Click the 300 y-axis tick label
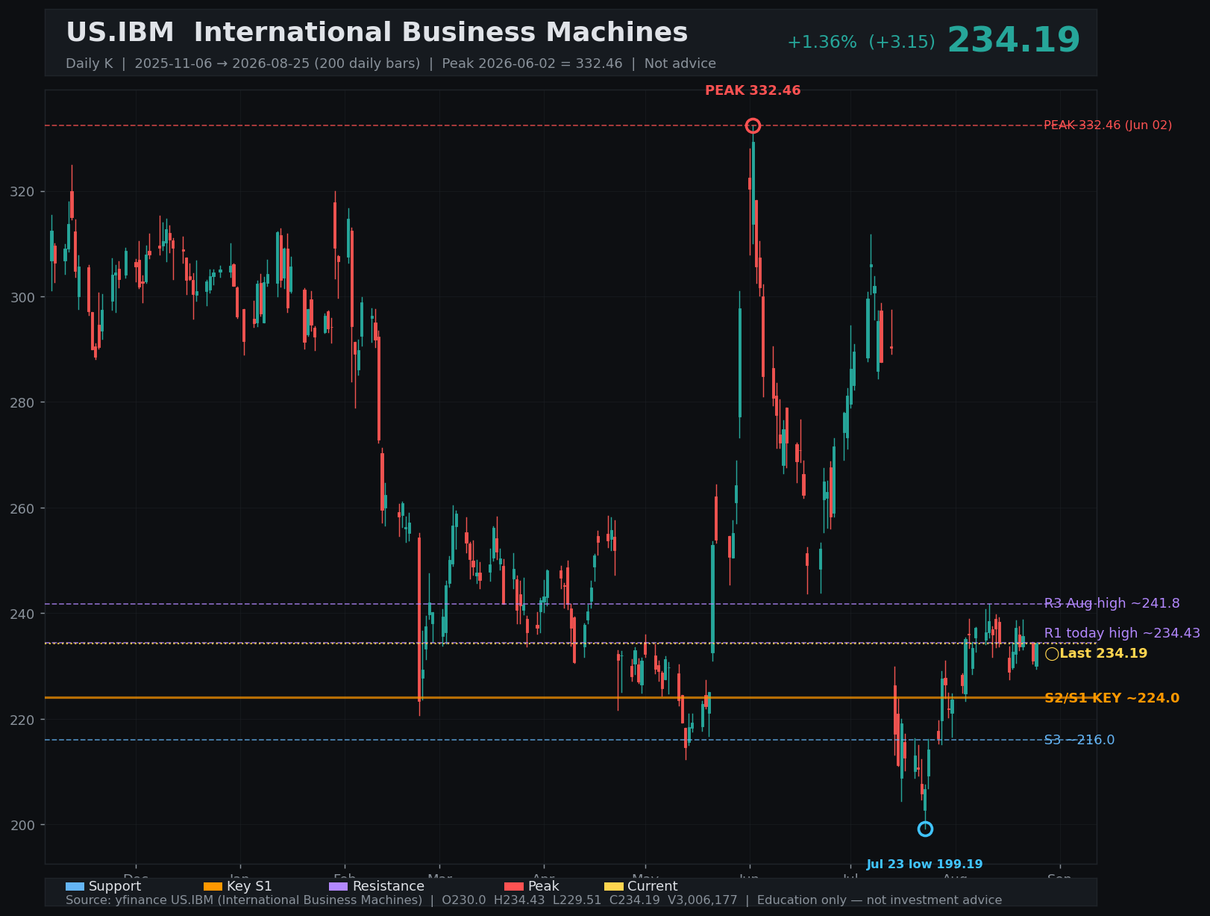 (24, 297)
